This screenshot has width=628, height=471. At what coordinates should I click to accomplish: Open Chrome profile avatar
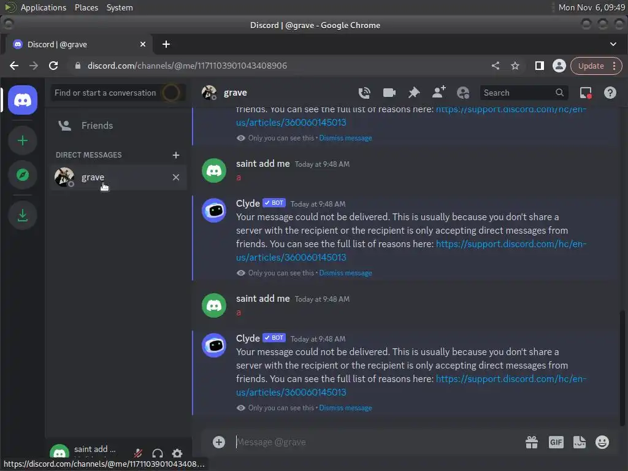(559, 66)
